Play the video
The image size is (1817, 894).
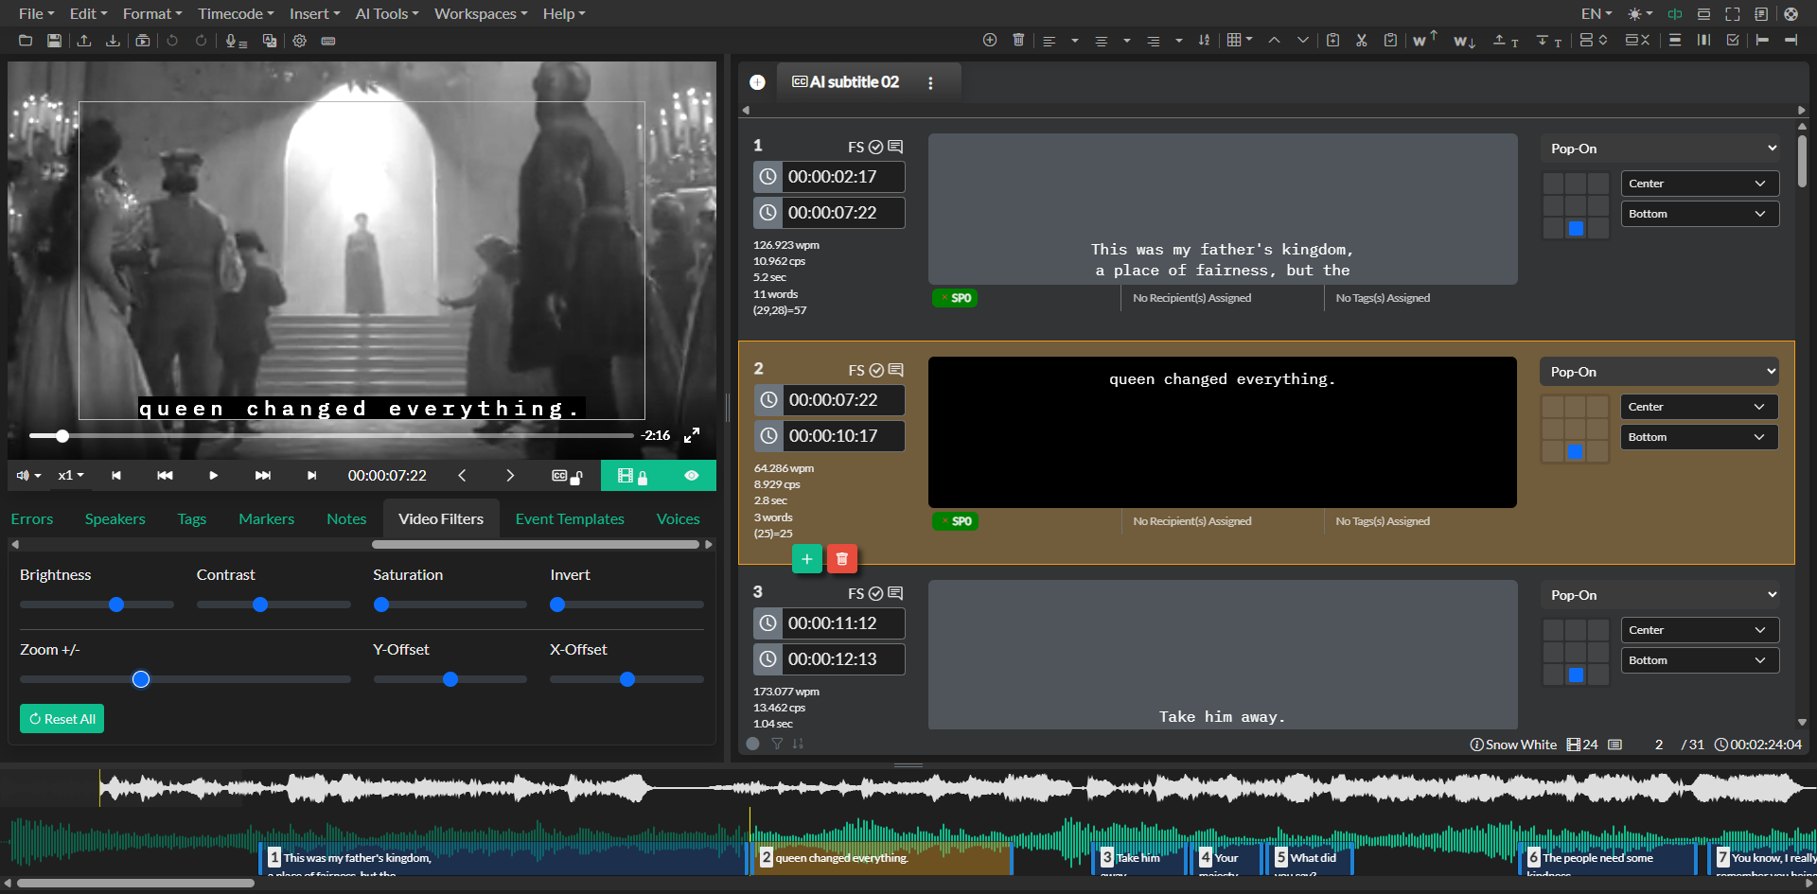click(x=213, y=476)
